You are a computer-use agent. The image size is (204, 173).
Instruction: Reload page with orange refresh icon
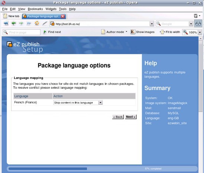coord(37,23)
